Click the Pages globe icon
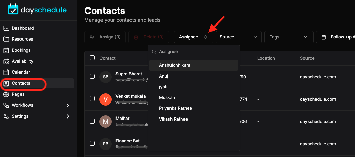Image resolution: width=355 pixels, height=157 pixels. point(6,94)
